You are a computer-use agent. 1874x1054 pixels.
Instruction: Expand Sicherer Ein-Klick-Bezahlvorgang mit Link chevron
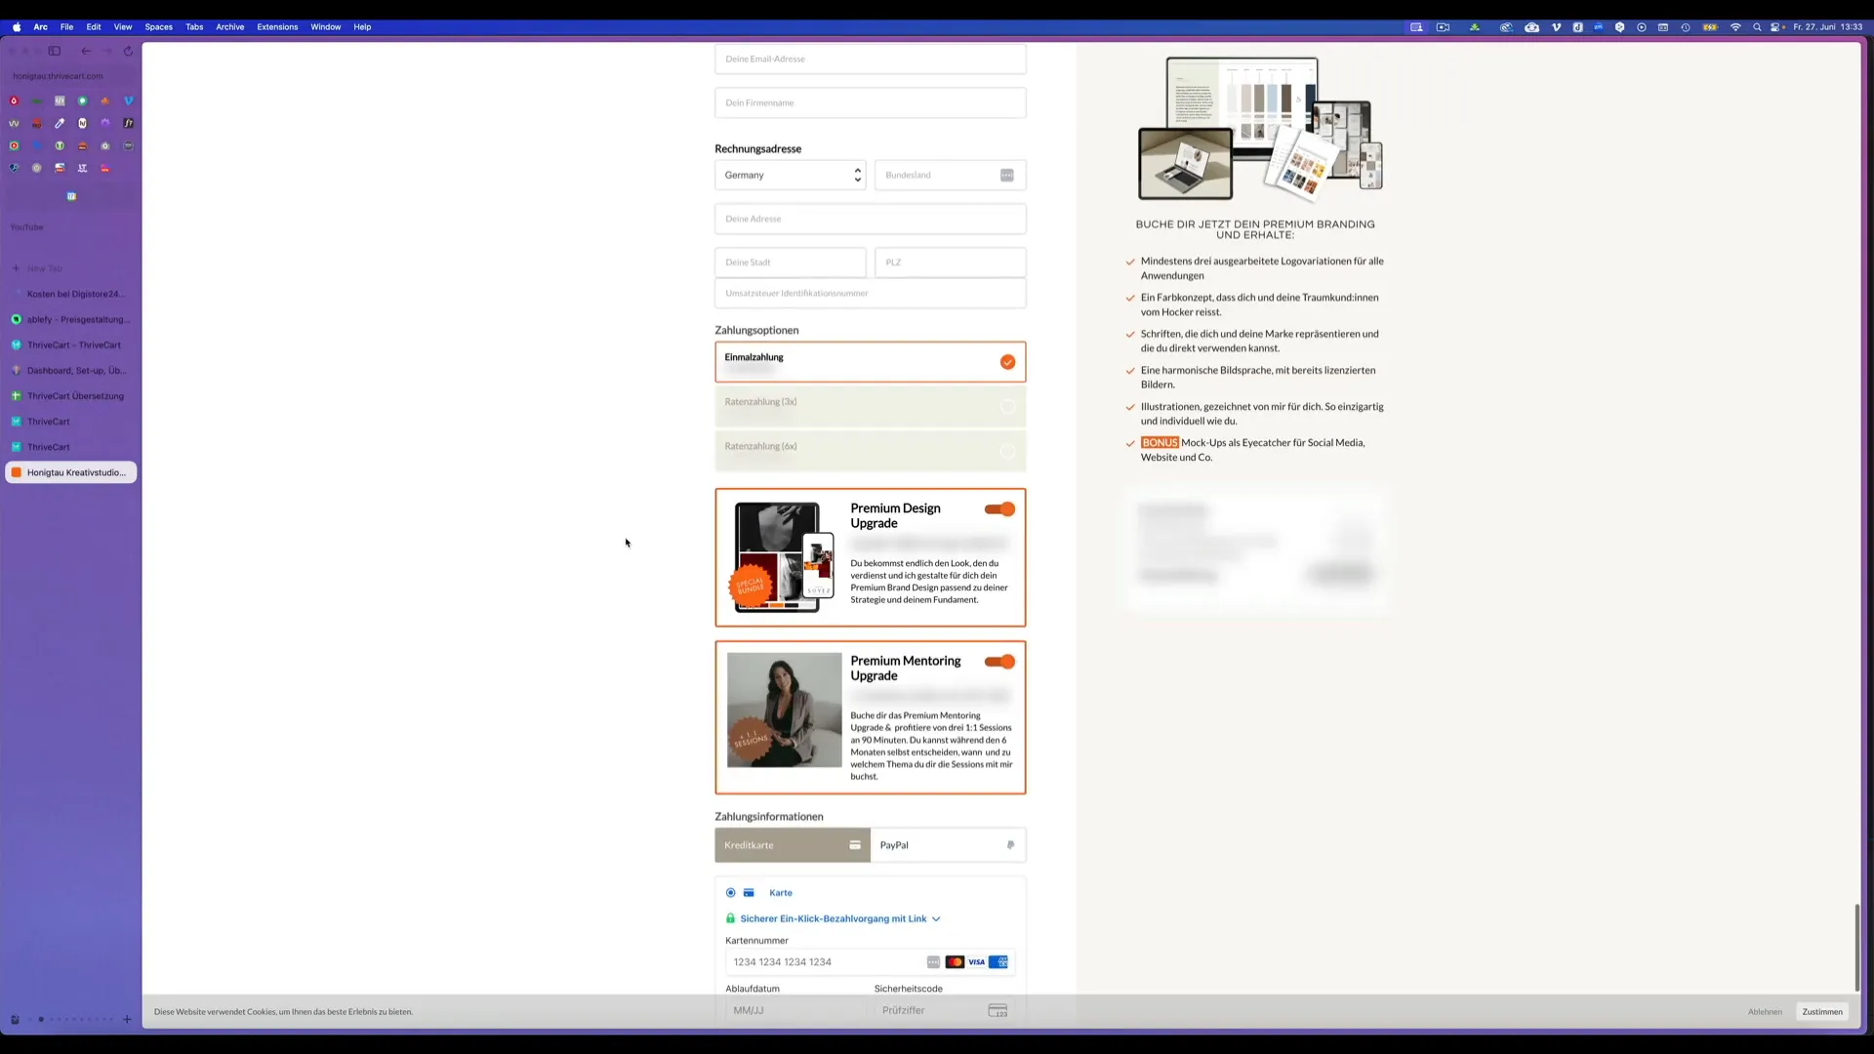coord(936,919)
